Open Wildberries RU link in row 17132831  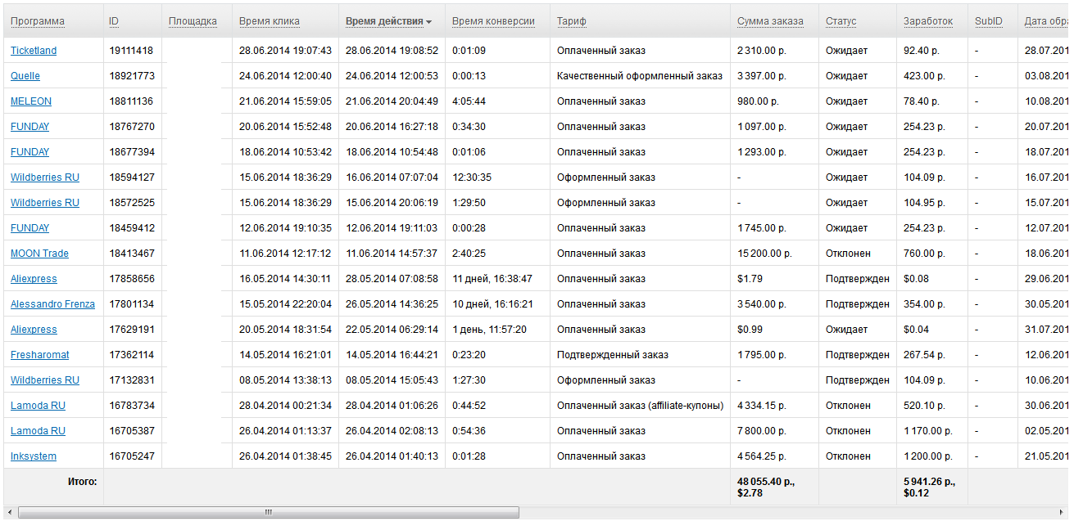point(45,380)
